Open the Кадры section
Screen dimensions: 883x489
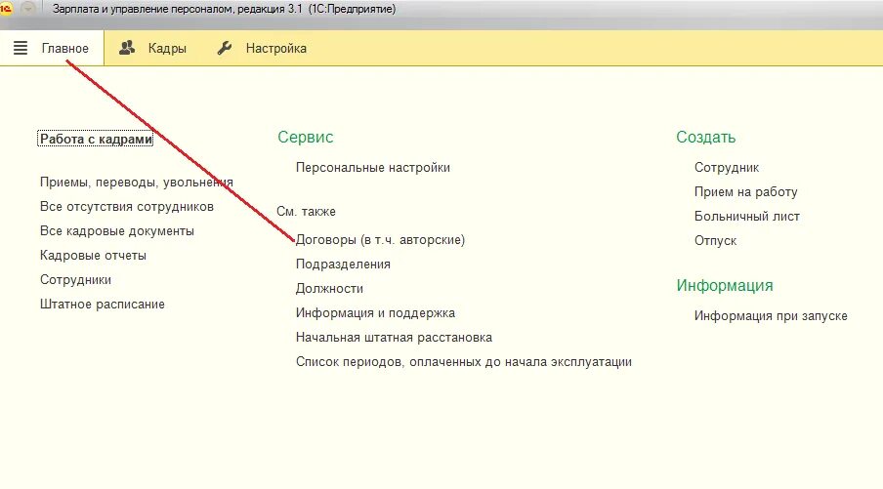pyautogui.click(x=167, y=49)
